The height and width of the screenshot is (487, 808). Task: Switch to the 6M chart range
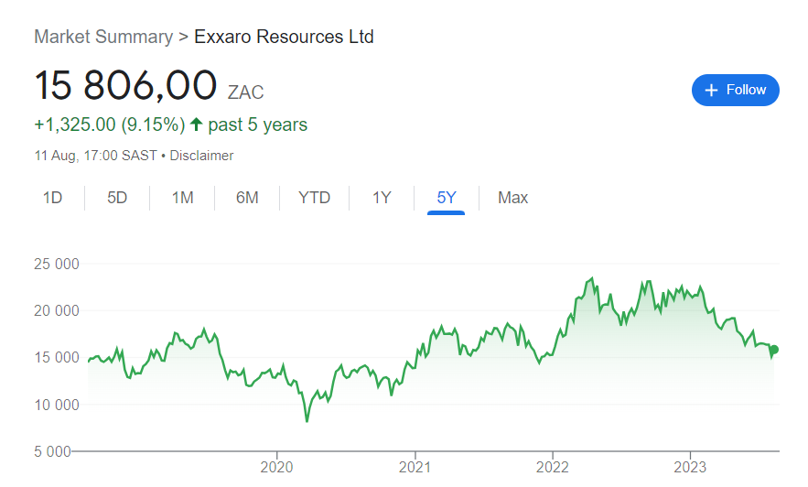[247, 198]
